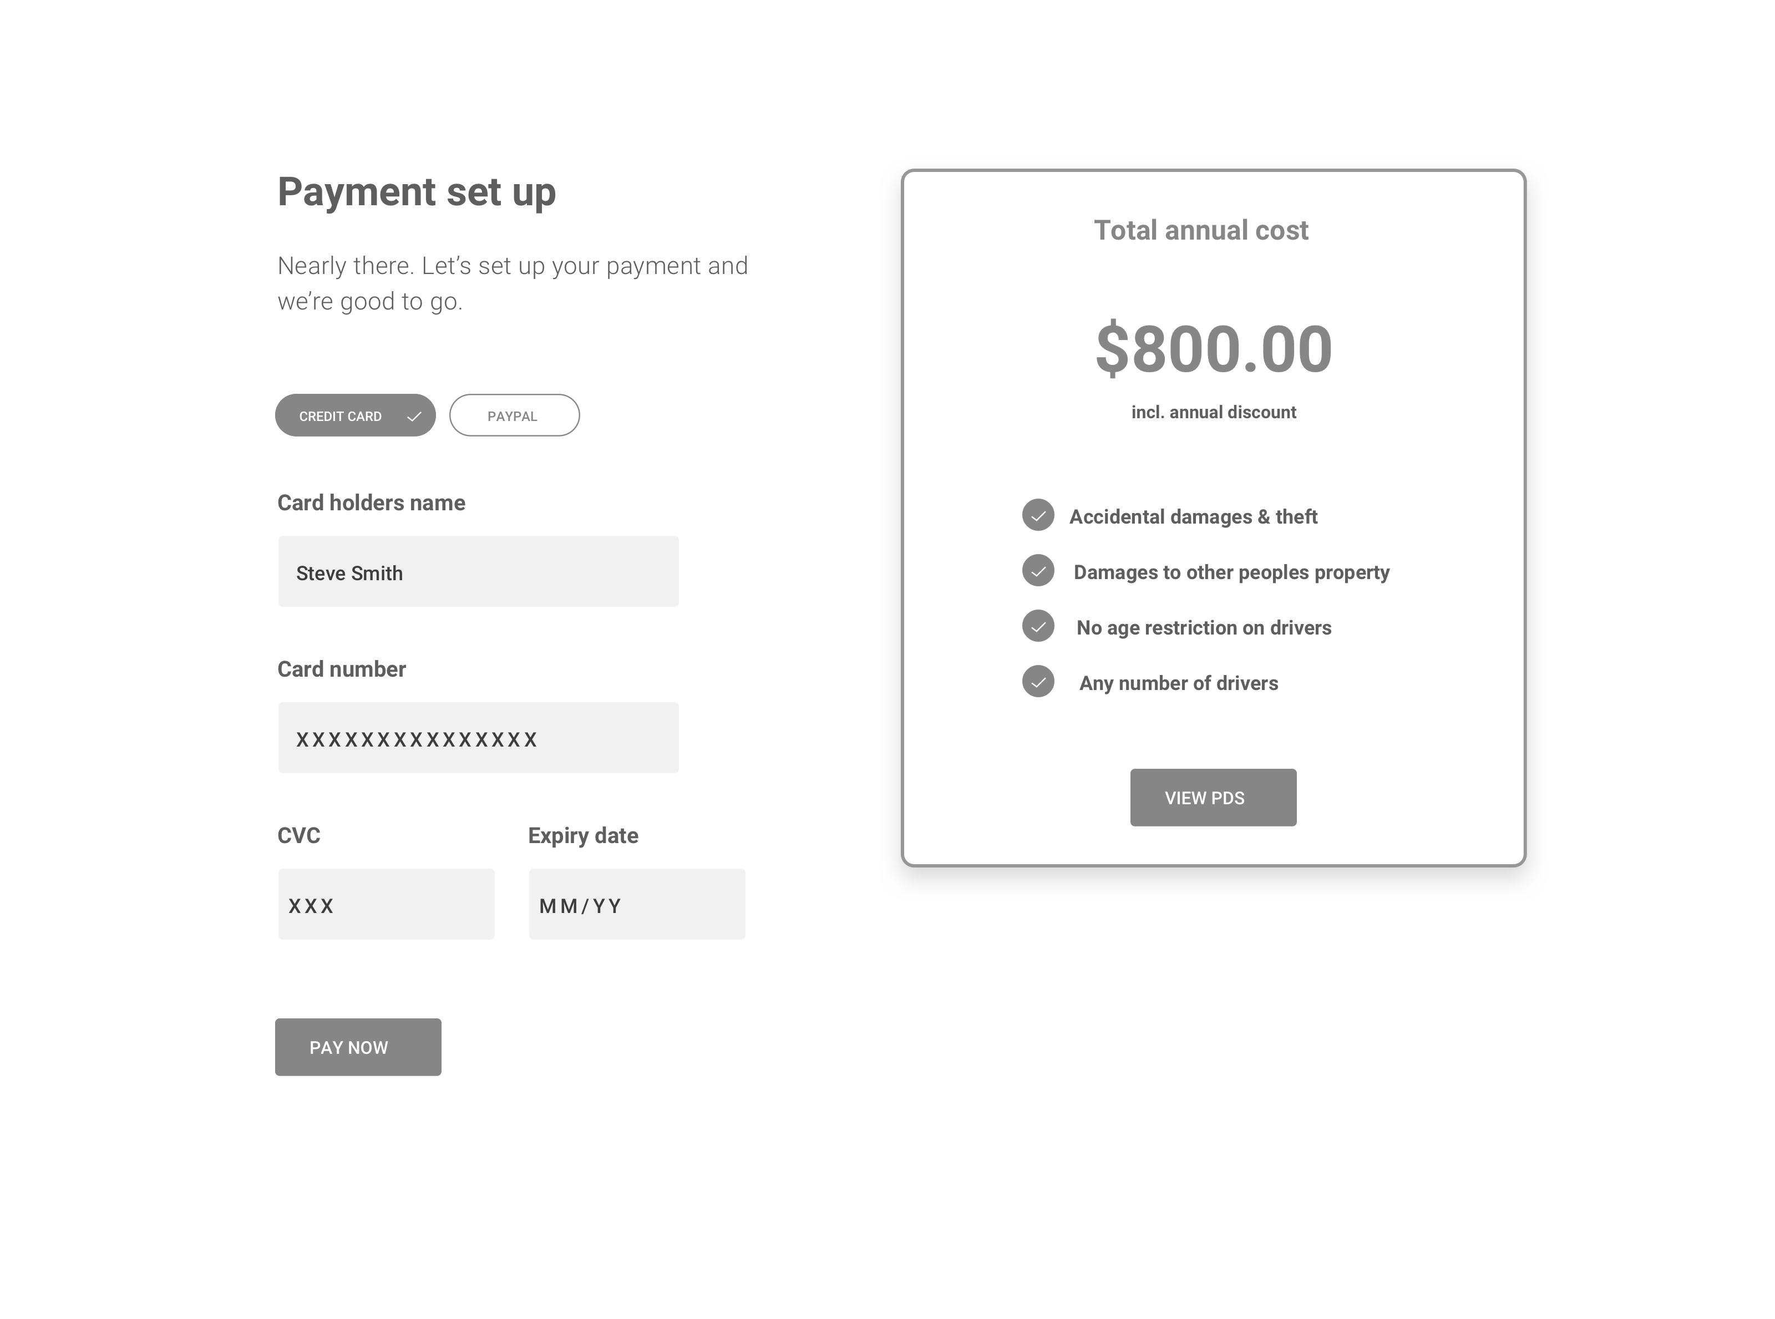Click the checkmark icon beside Damages to other peoples property

pyautogui.click(x=1038, y=570)
